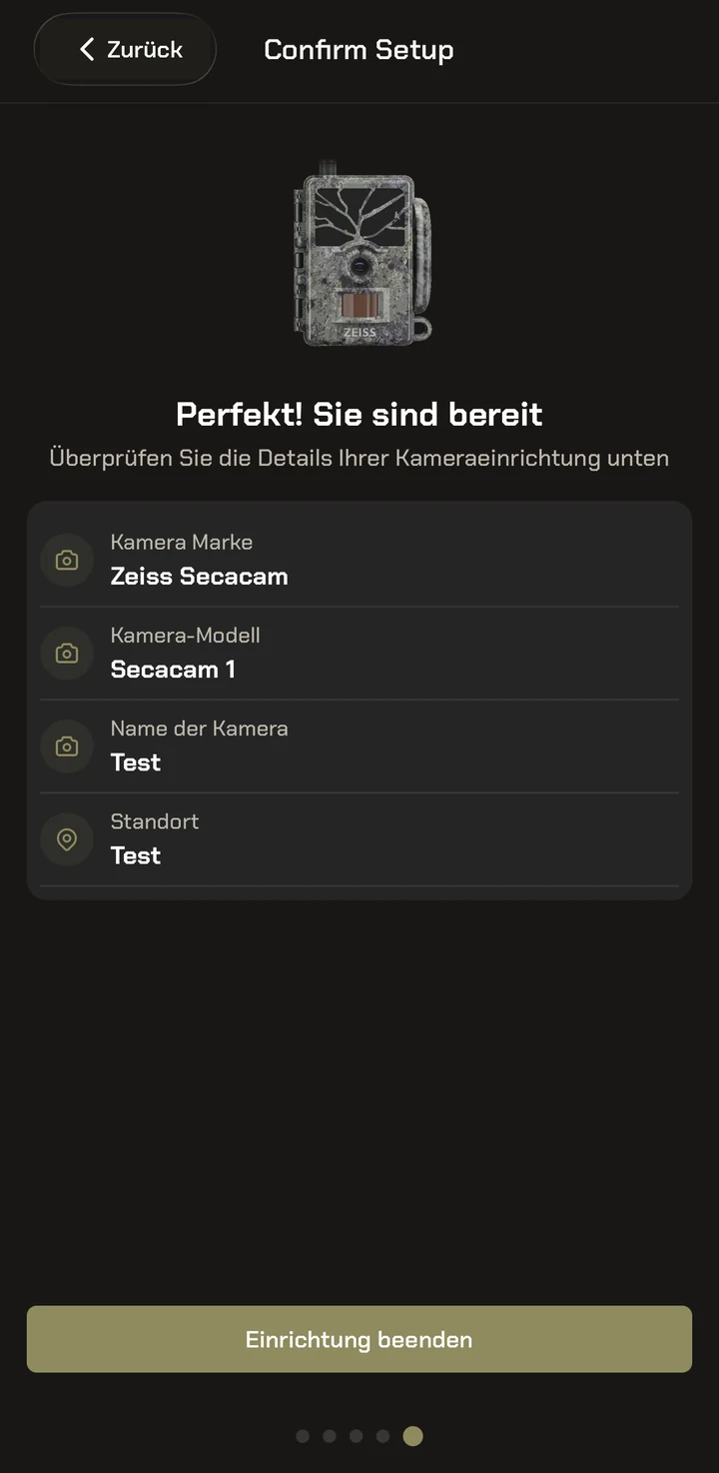Click the camera icon beside Kamera Marke
Viewport: 719px width, 1473px height.
tap(67, 561)
